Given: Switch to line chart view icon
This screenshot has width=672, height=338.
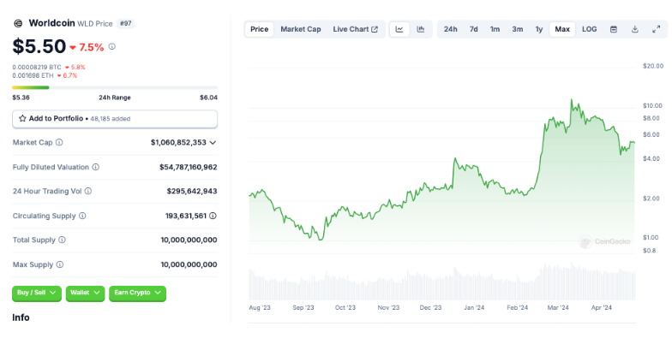Looking at the screenshot, I should click(x=399, y=29).
